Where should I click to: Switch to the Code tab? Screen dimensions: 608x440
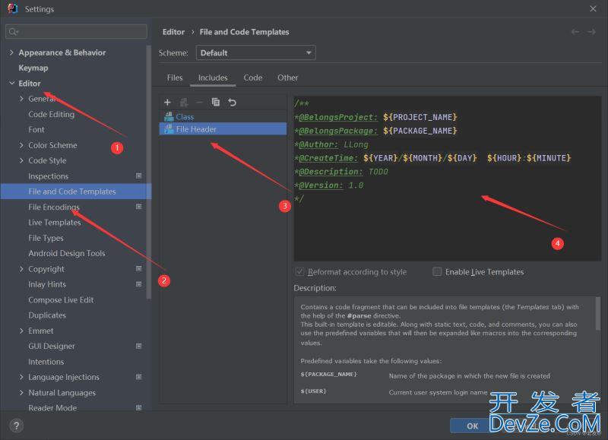(x=253, y=78)
